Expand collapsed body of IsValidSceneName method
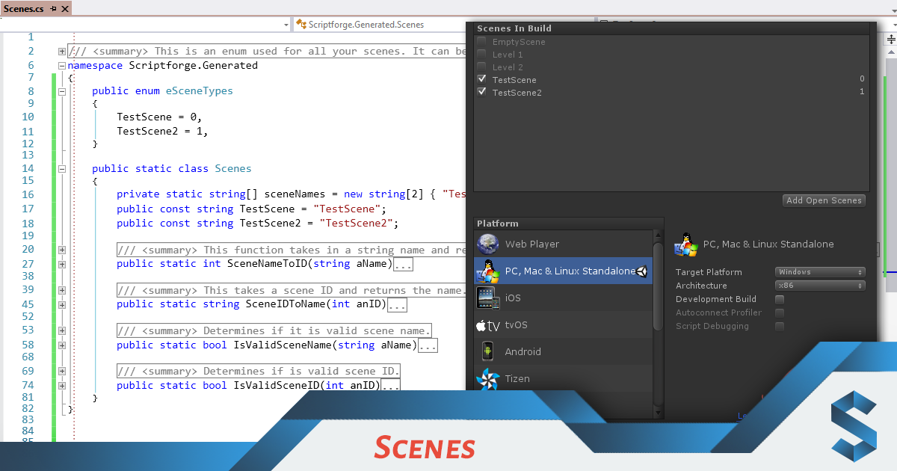 pyautogui.click(x=428, y=345)
